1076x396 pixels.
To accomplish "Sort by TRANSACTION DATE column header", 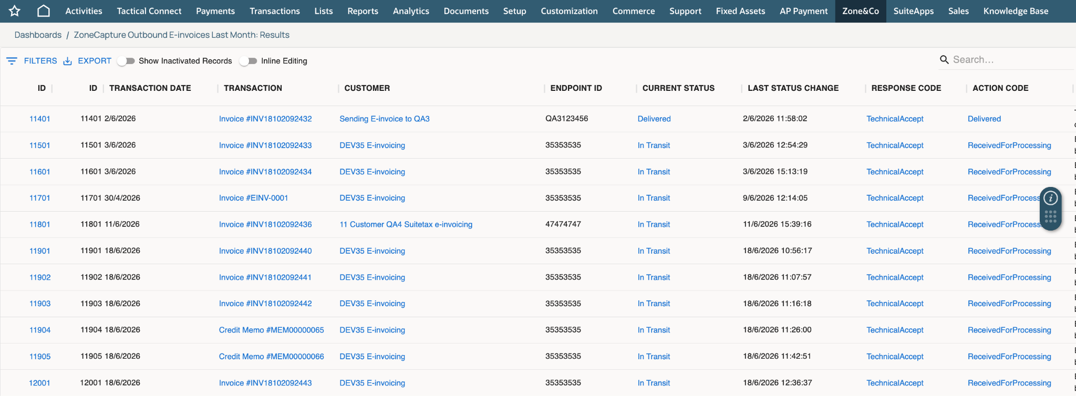I will (x=150, y=88).
